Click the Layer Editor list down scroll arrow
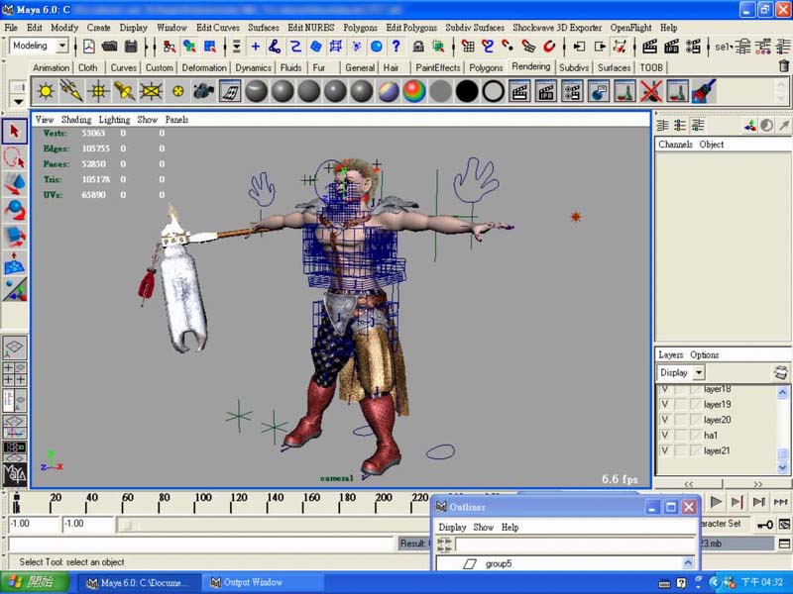Screen dimensions: 793x594 pos(782,468)
